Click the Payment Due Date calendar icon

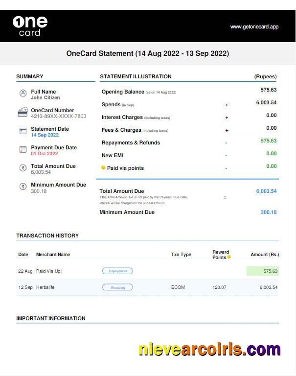click(23, 149)
